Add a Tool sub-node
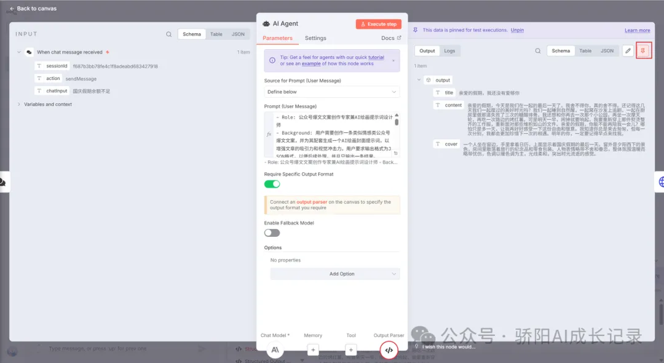The height and width of the screenshot is (363, 664). 350,350
